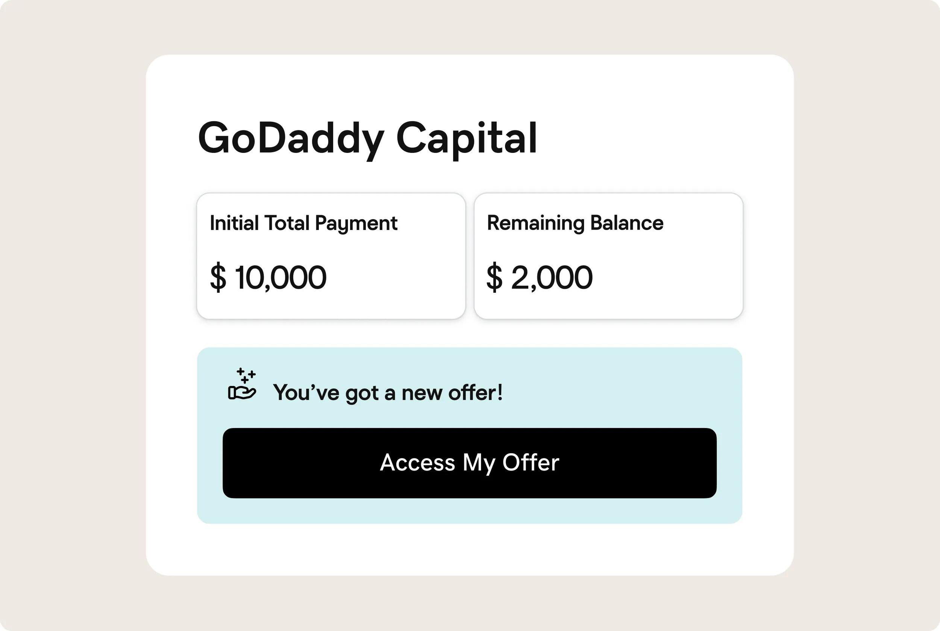
Task: Click the word "Offer" on the black button
Action: (531, 462)
